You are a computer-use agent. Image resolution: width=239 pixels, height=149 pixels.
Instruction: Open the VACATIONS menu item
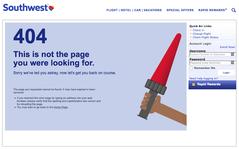153,10
